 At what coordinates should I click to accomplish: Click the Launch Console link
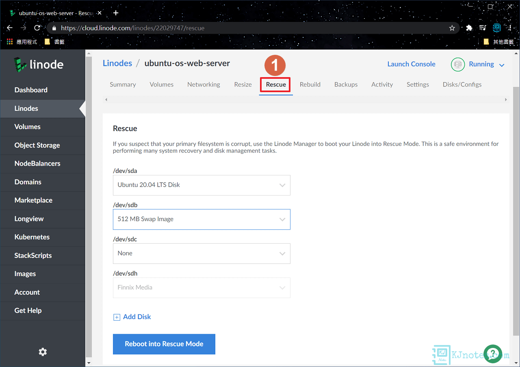411,64
